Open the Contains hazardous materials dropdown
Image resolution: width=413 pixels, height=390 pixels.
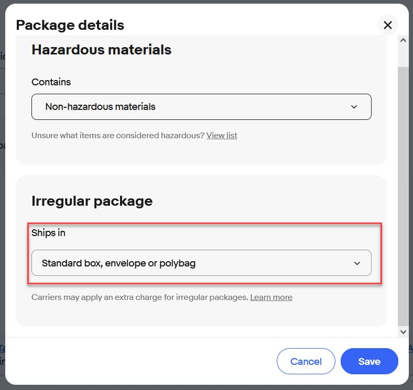click(x=201, y=107)
